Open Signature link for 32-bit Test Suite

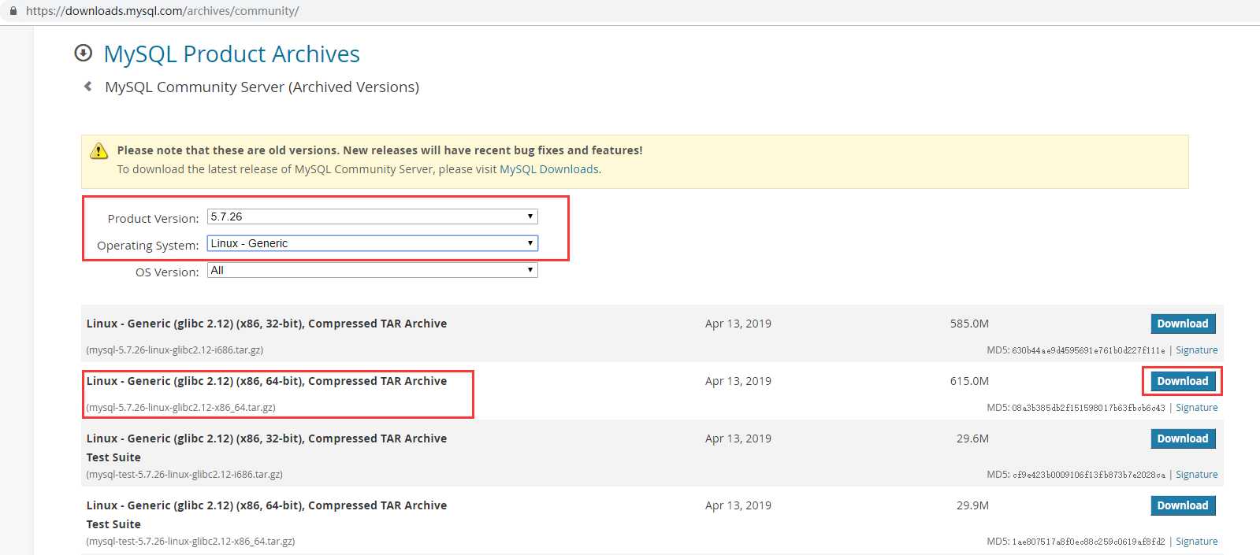coord(1196,475)
